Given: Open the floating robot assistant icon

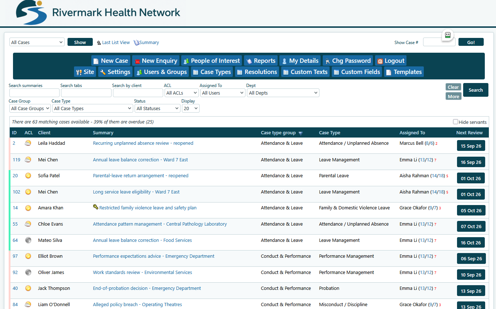Looking at the screenshot, I should click(448, 35).
